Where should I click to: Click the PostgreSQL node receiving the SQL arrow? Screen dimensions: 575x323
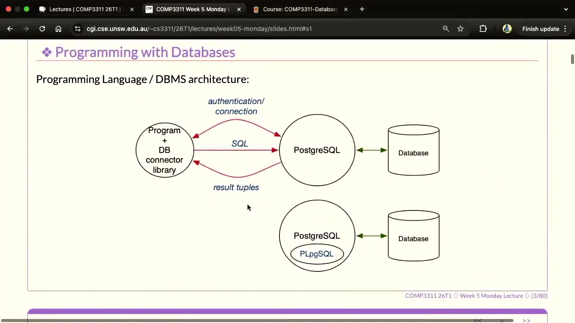tap(317, 150)
